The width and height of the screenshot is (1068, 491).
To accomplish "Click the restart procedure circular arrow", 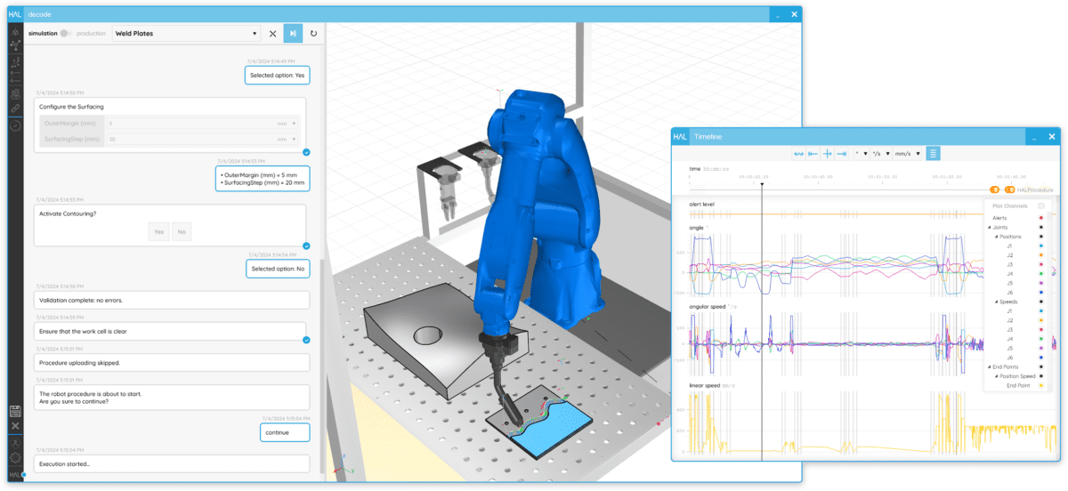I will point(313,34).
